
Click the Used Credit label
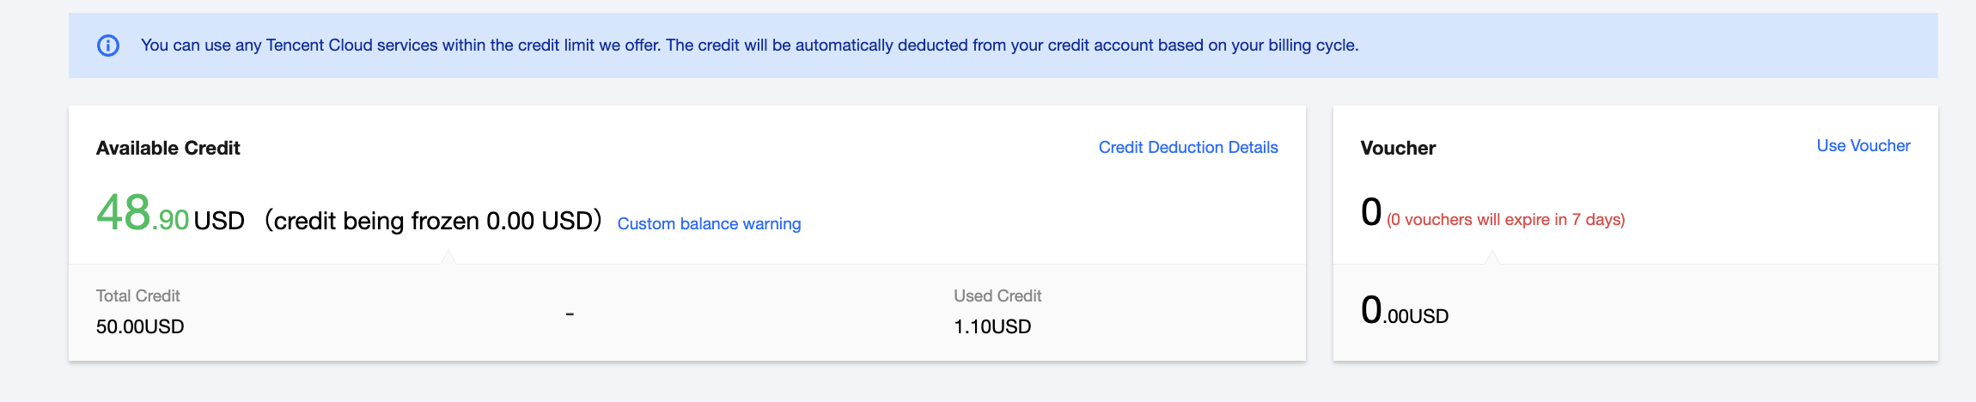[997, 296]
